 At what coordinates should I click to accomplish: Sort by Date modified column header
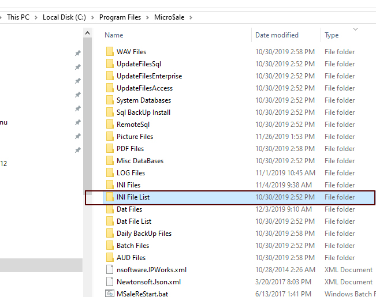277,35
